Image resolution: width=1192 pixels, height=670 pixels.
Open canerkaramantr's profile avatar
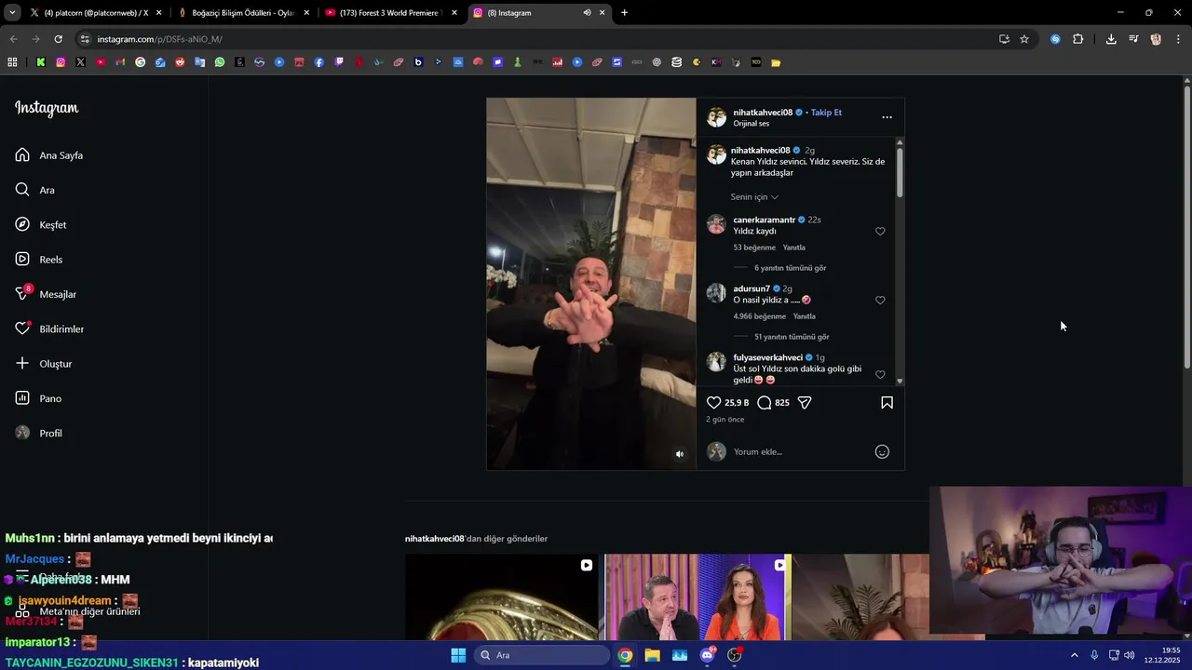click(716, 224)
